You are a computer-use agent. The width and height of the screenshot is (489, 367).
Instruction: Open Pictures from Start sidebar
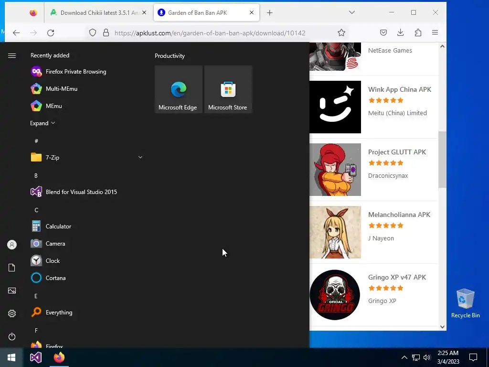coord(12,291)
